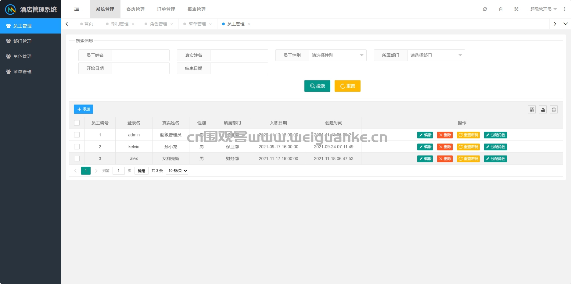Click 重置密码 for the kelvin row

tap(468, 147)
